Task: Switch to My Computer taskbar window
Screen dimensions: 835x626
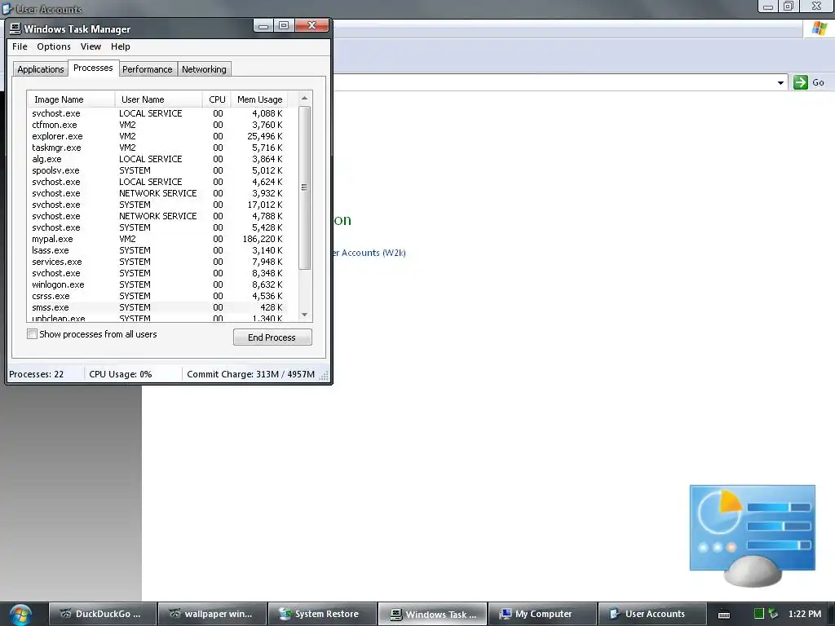Action: pyautogui.click(x=542, y=614)
